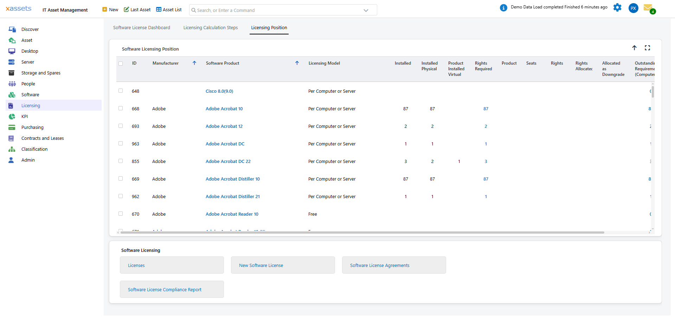Sort by Manufacturer column arrow
Viewport: 675px width, 320px height.
click(194, 63)
